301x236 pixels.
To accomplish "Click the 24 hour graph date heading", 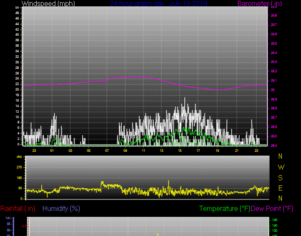I will [158, 3].
